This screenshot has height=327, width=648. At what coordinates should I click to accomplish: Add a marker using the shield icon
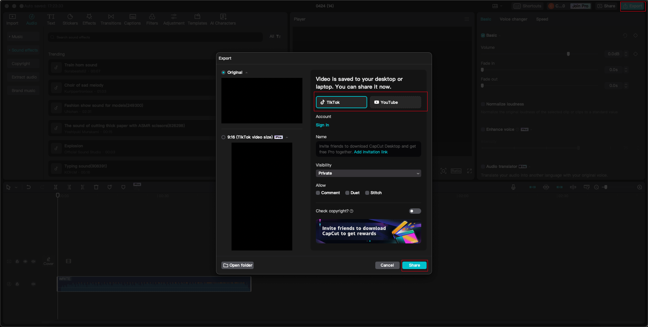click(123, 187)
